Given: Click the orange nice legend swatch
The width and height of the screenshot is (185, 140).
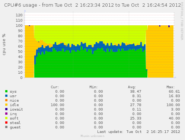Looking at the screenshot, I should 6,100.
